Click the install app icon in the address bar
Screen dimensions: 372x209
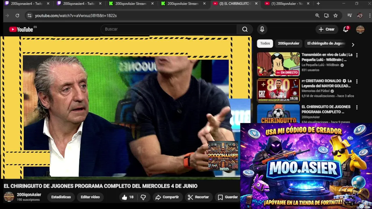pyautogui.click(x=326, y=15)
